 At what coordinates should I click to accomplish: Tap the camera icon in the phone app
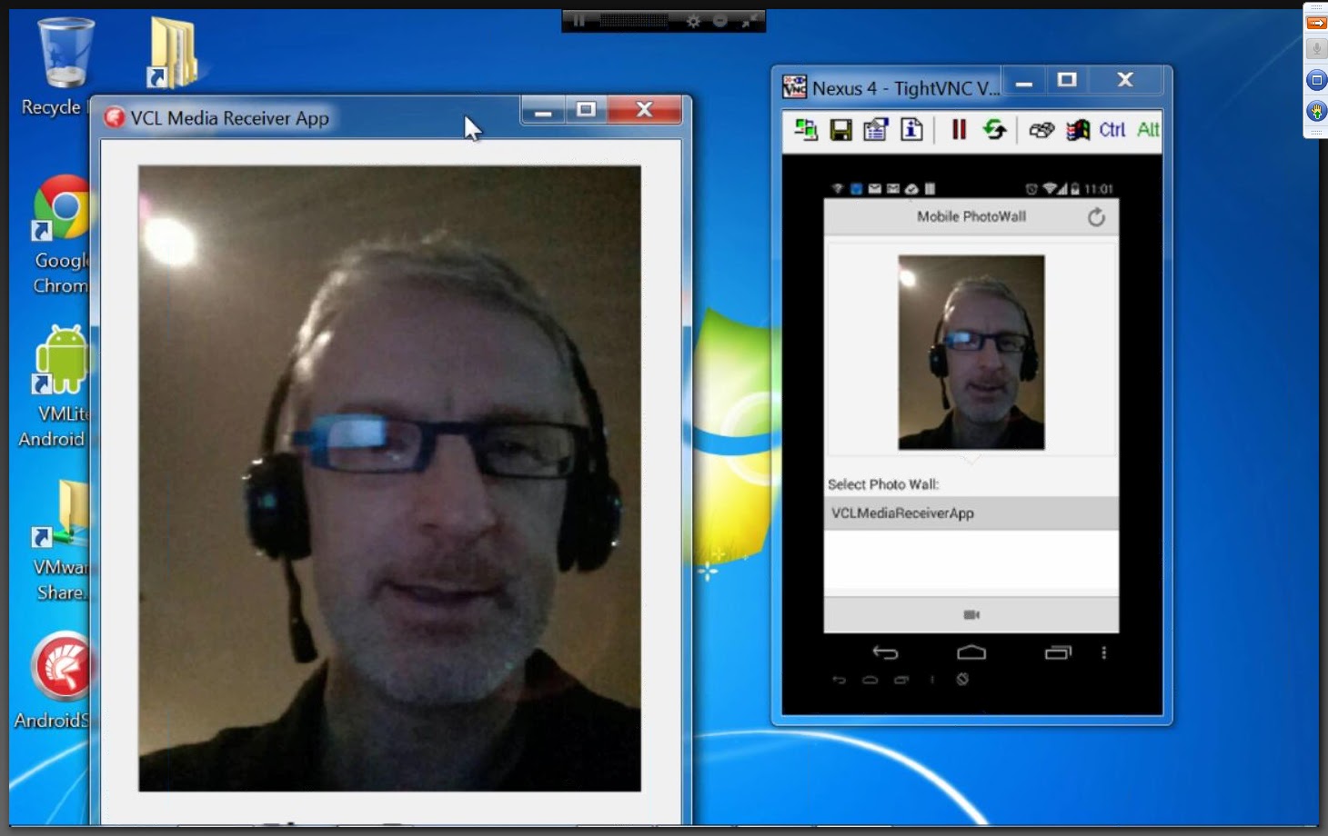click(x=971, y=615)
